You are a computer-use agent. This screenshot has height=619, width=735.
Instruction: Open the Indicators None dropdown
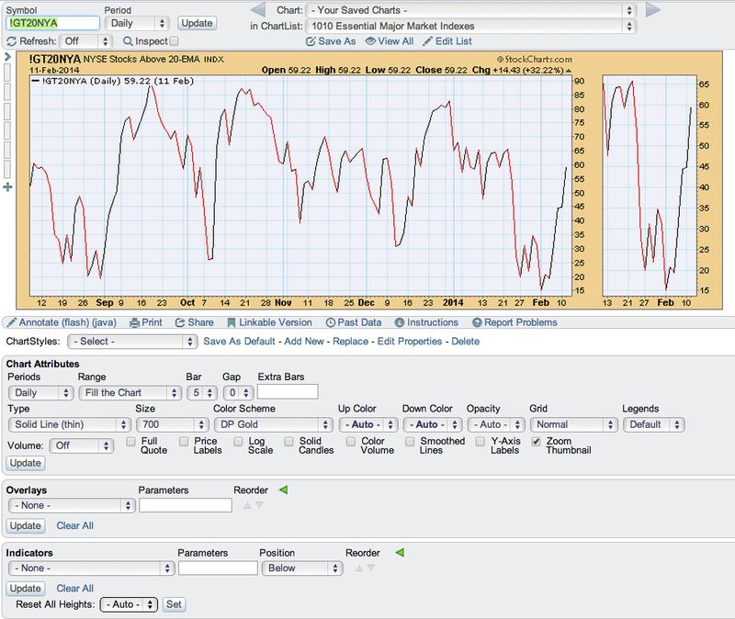click(x=90, y=568)
